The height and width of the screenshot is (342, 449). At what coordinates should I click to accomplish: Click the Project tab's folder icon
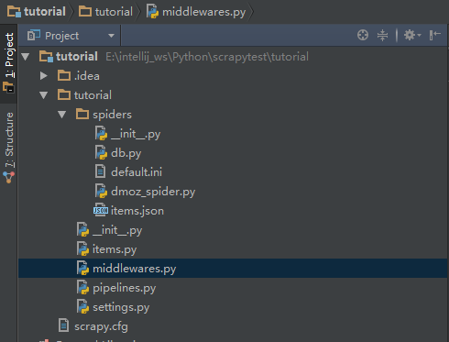tap(8, 88)
